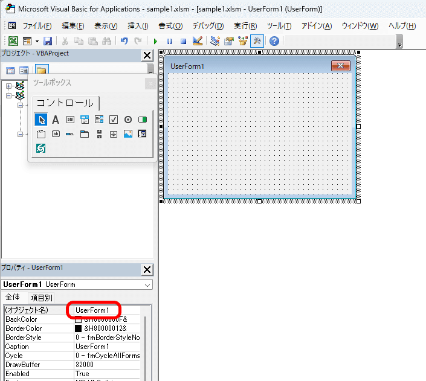The width and height of the screenshot is (426, 381).
Task: Collapse the second project tree node
Action: coord(8,95)
